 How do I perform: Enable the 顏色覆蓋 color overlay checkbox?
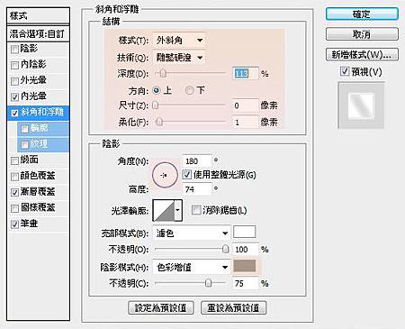tap(14, 177)
